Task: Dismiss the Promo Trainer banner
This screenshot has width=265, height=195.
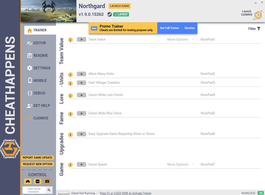Action: pos(190,28)
